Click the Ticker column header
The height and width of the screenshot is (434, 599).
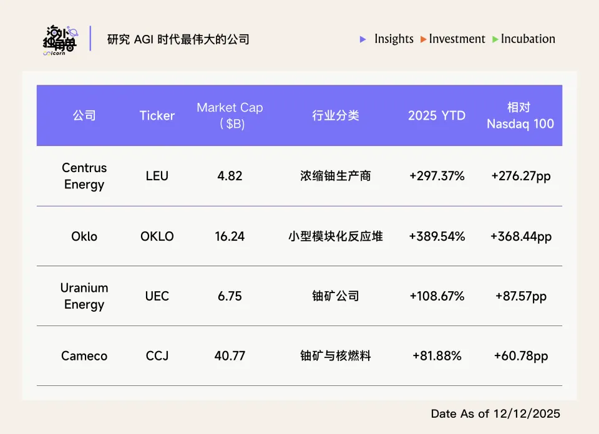point(157,115)
